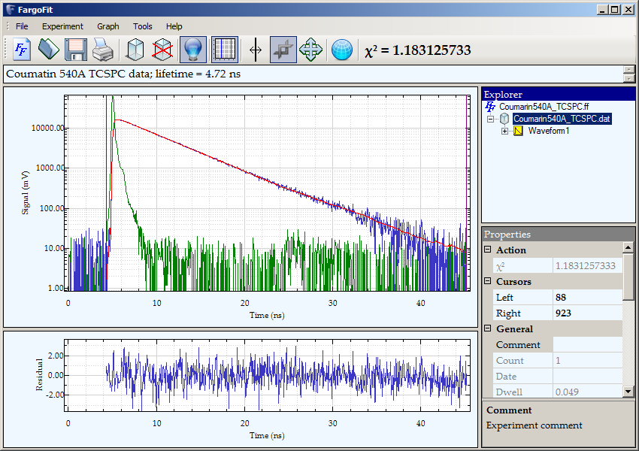
Task: Collapse the Coumarin540A_TCSPC.dat tree node
Action: (489, 119)
